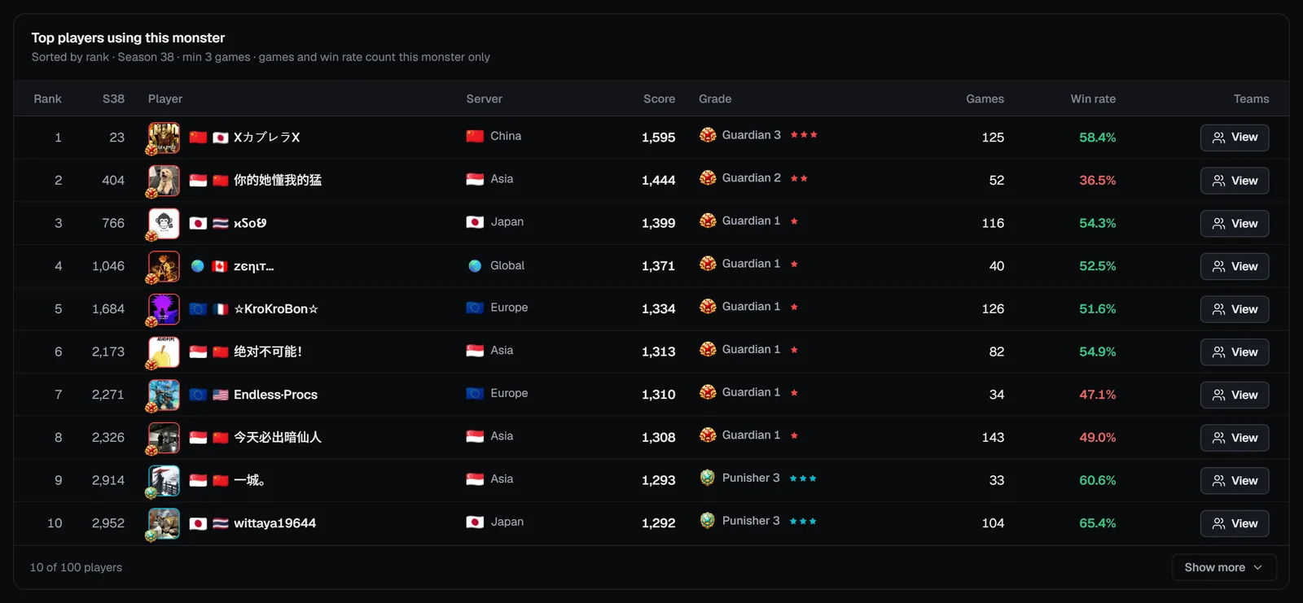This screenshot has width=1303, height=603.
Task: Click Thailand flag next to wittaya19644
Action: [x=220, y=523]
